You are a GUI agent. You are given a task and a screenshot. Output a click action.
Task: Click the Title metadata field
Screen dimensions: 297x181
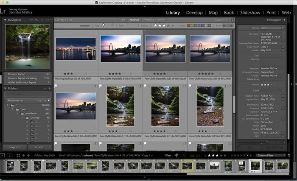(272, 56)
